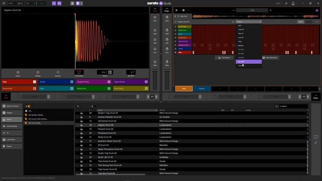The height and width of the screenshot is (181, 322).
Task: Click the Organic channel Gain knob
Action: (167, 18)
